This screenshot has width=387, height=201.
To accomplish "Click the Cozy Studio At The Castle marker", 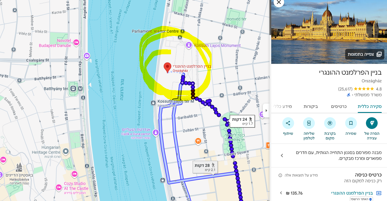I will (x=75, y=174).
